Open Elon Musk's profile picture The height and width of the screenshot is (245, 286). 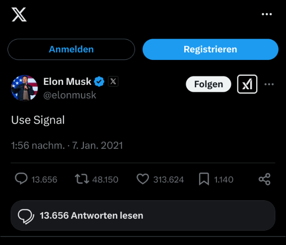click(24, 88)
